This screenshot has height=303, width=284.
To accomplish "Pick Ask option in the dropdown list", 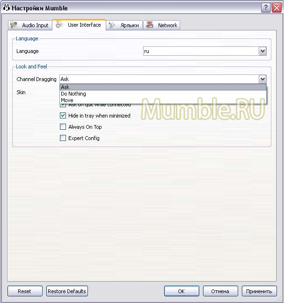I will click(x=65, y=87).
